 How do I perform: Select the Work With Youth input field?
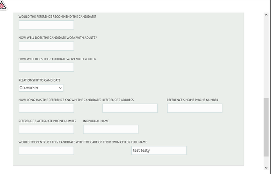(46, 67)
